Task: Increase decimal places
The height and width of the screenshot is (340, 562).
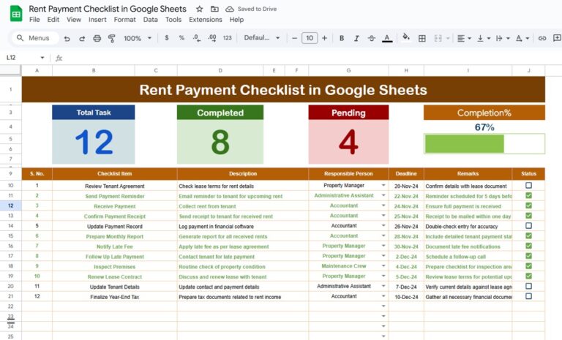Action: coord(211,38)
